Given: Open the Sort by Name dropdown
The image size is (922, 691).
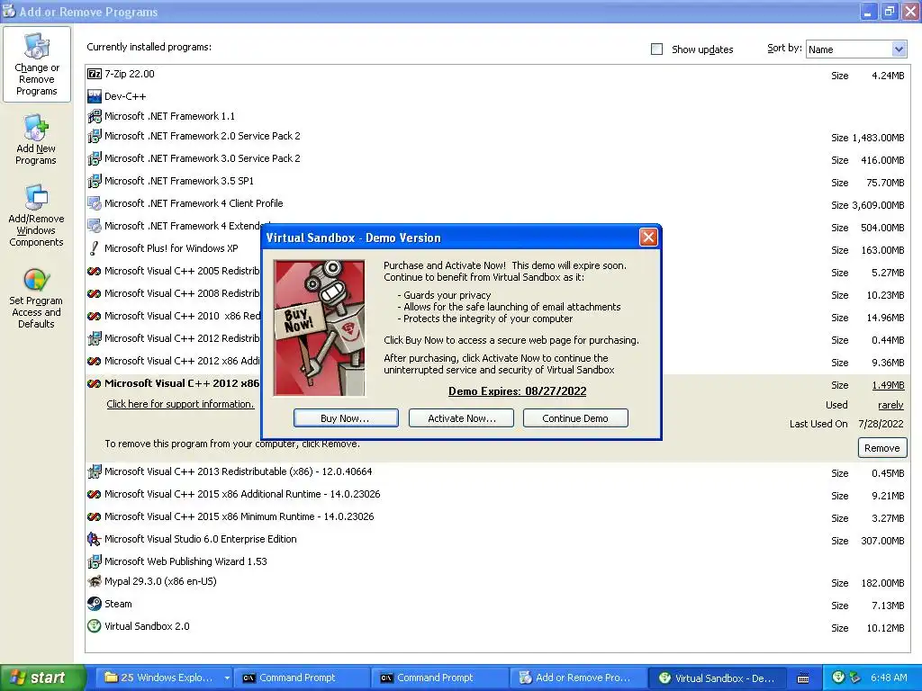Looking at the screenshot, I should coord(899,49).
